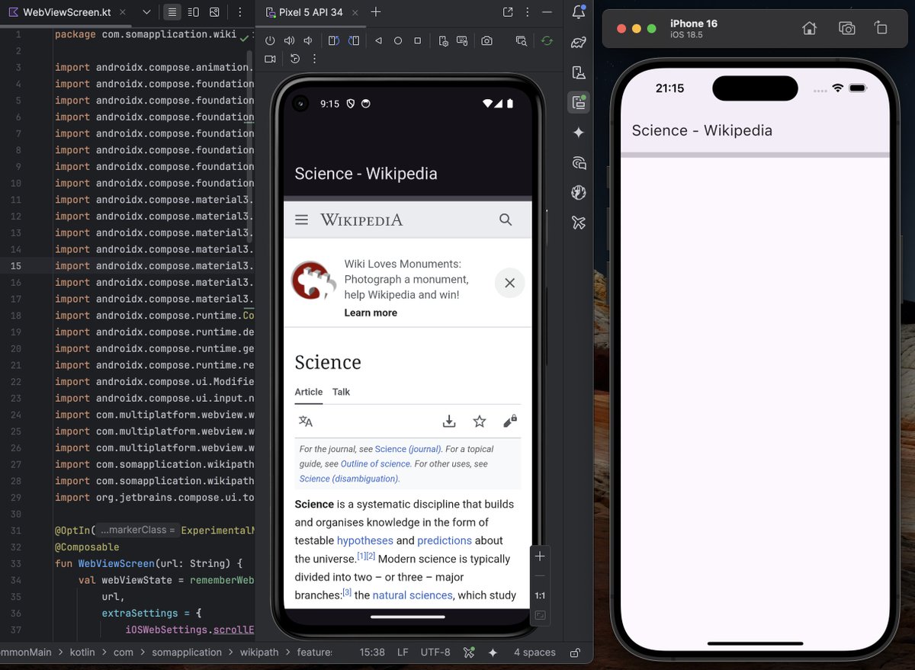
Task: Open the wikipath breadcrumb in the status bar
Action: point(259,652)
